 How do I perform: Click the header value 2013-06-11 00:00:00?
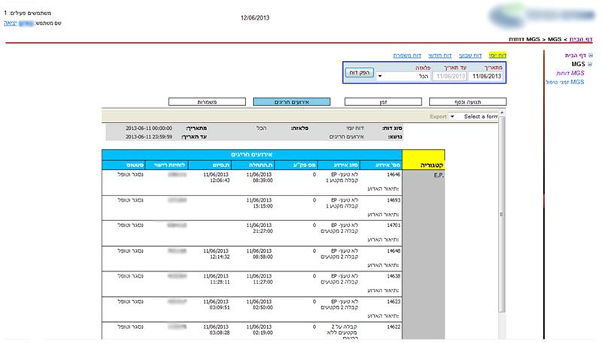pos(149,128)
